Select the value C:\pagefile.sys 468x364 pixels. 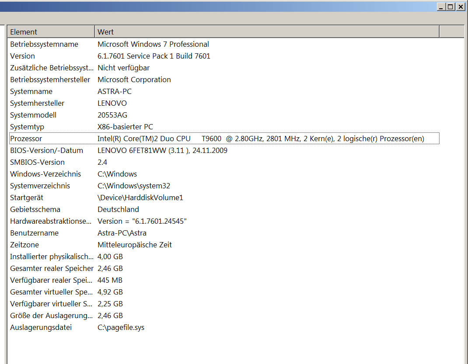pyautogui.click(x=121, y=328)
